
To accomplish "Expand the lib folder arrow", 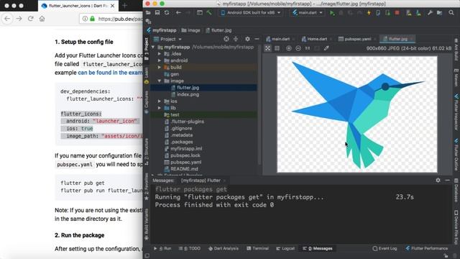I will pos(160,108).
